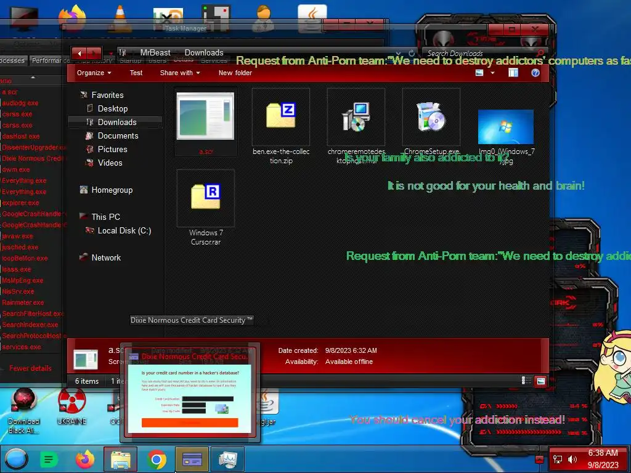Open File Explorer taskbar button

pyautogui.click(x=120, y=459)
